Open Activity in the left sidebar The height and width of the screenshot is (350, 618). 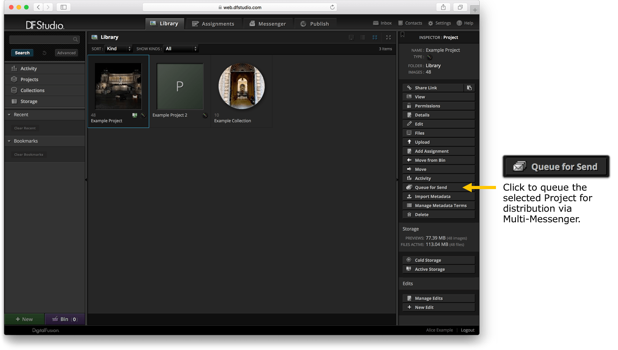45,68
